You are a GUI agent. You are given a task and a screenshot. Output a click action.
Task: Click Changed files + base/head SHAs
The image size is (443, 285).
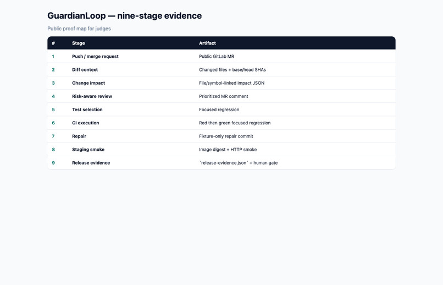click(x=232, y=69)
